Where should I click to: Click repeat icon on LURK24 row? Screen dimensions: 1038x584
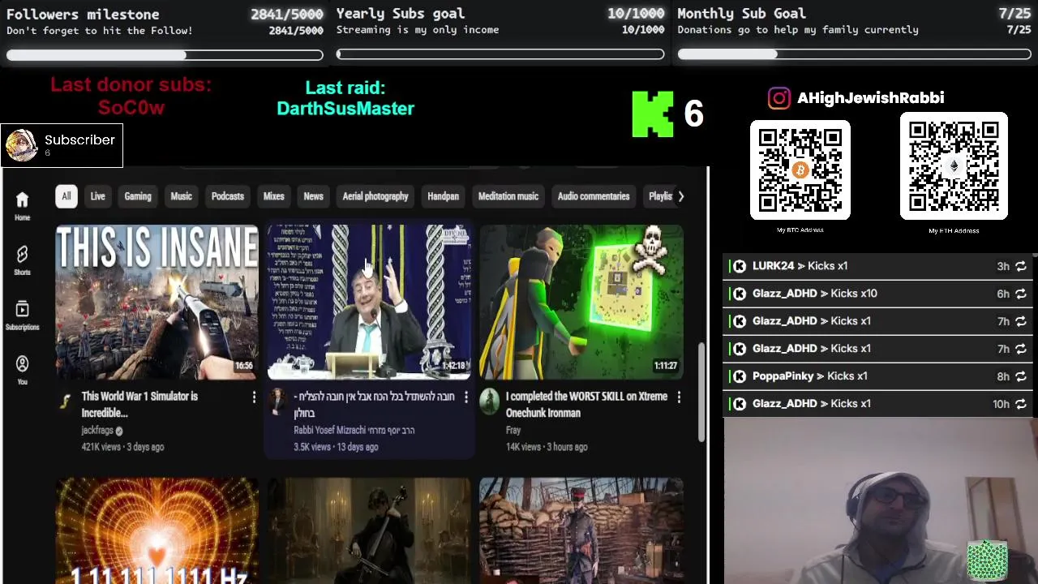1021,266
